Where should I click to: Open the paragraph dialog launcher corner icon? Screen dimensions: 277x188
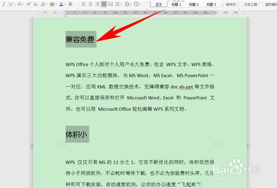click(x=146, y=8)
